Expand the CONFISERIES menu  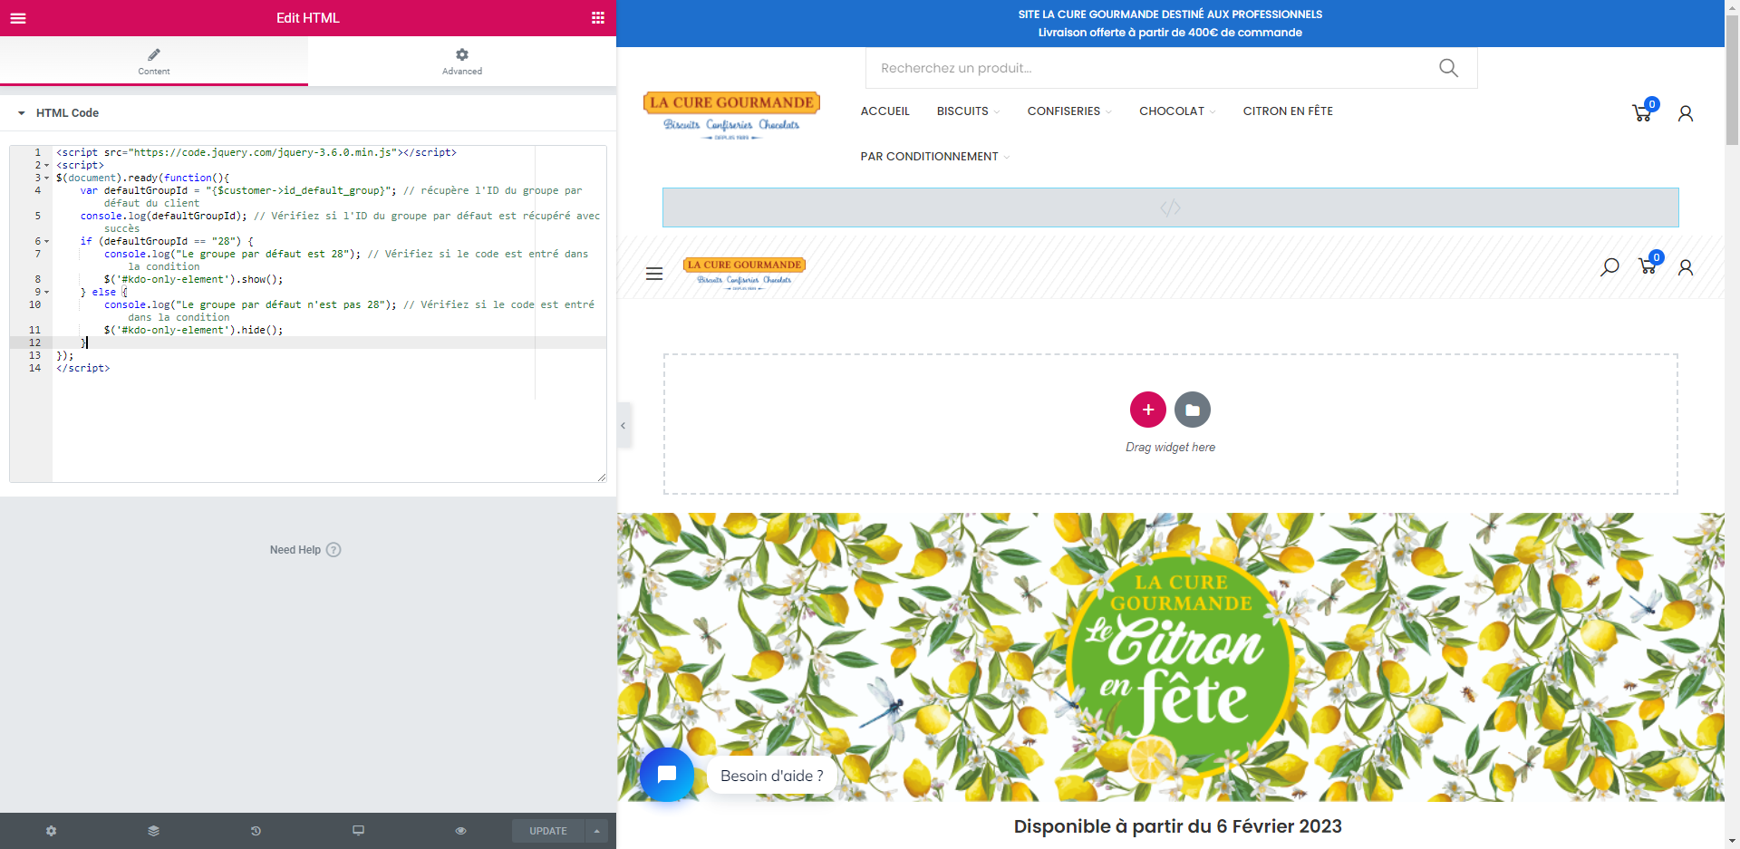tap(1069, 111)
